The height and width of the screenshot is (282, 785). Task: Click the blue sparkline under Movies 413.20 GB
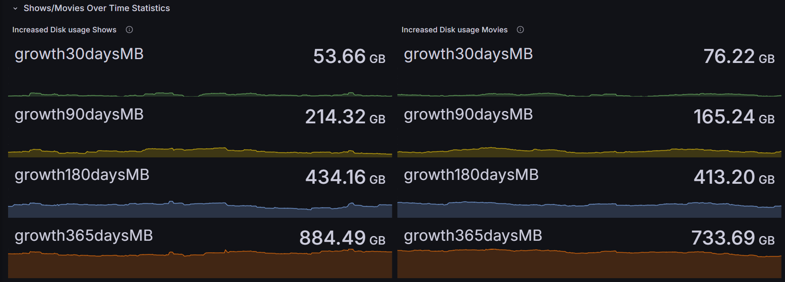[589, 210]
